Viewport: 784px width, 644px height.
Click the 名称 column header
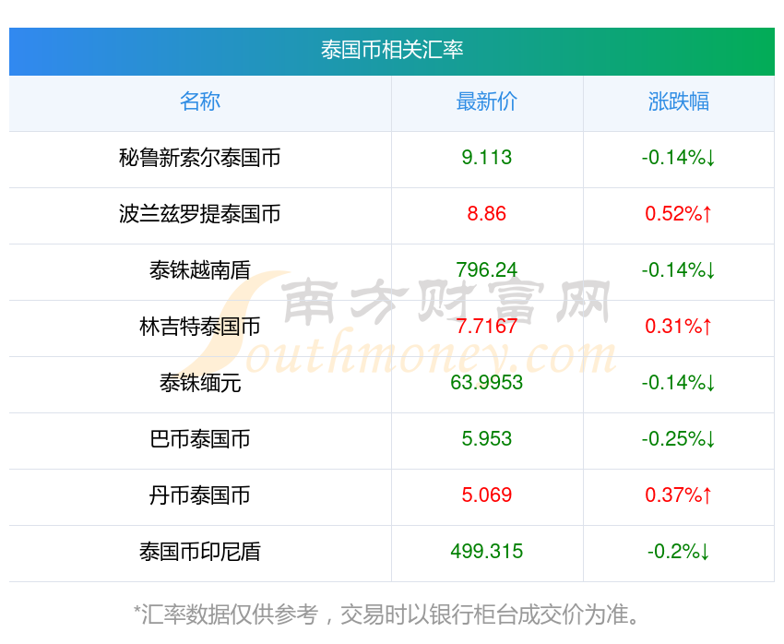200,101
